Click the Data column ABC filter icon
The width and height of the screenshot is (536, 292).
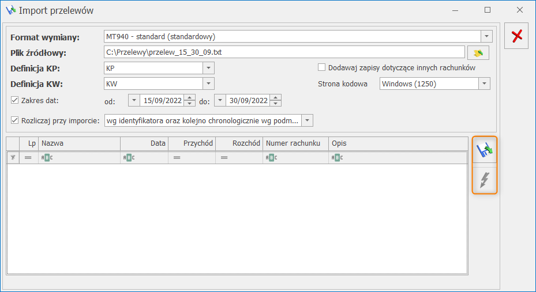tap(129, 158)
